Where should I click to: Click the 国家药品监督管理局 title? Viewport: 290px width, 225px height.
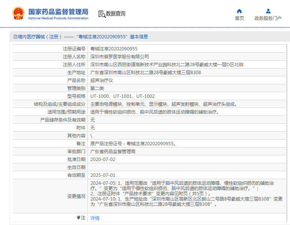coord(58,12)
